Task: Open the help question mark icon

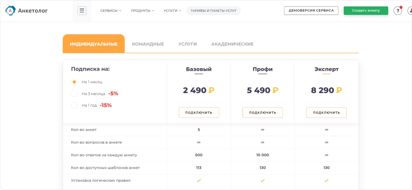Action: tap(398, 11)
